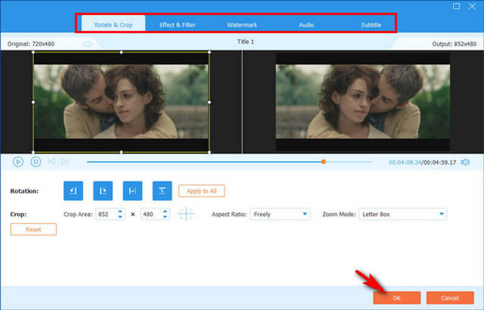Jump to previous frame
484x310 pixels.
tap(52, 162)
